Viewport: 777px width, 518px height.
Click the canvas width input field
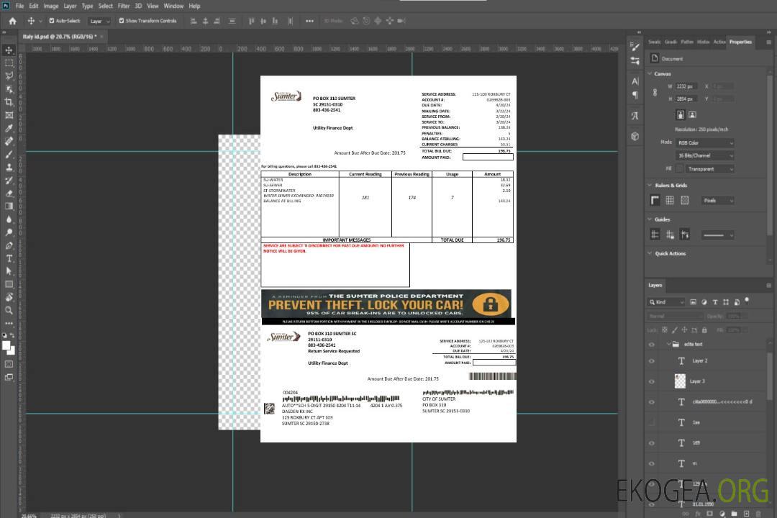point(686,86)
